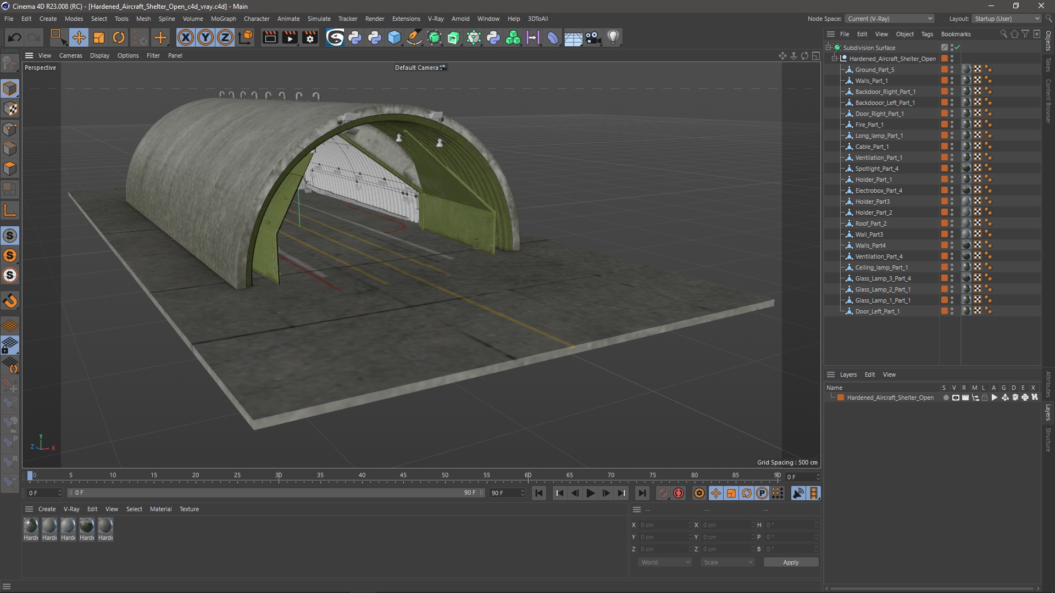The width and height of the screenshot is (1055, 593).
Task: Add a Light object
Action: tap(613, 37)
